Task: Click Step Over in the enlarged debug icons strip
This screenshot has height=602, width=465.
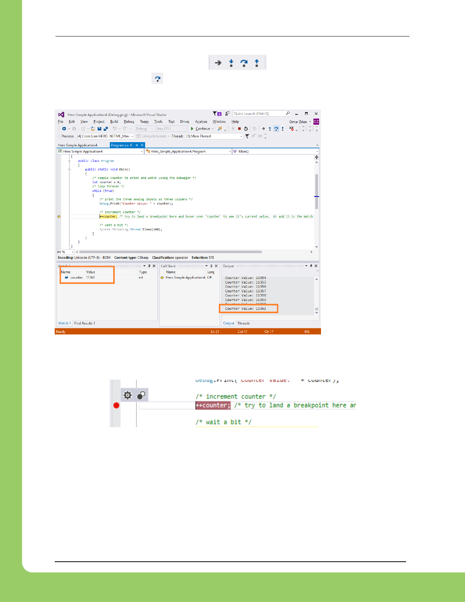Action: (x=244, y=63)
